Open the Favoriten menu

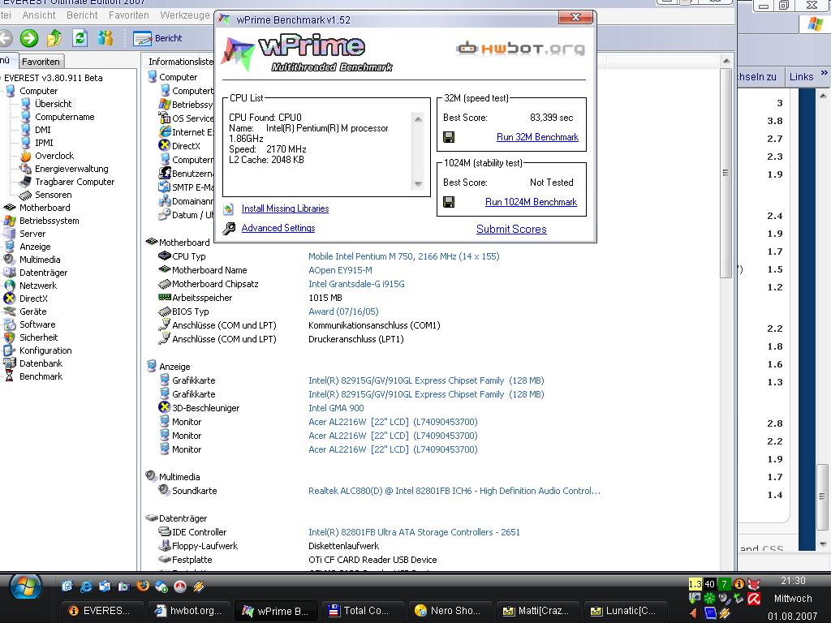click(x=129, y=15)
